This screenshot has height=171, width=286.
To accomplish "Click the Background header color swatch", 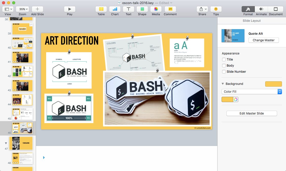I will 273,84.
